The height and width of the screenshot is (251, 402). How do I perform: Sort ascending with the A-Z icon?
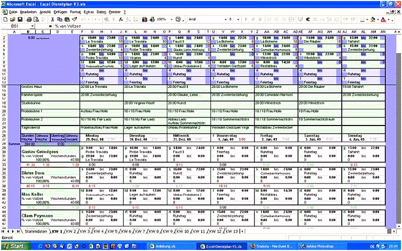(128, 19)
